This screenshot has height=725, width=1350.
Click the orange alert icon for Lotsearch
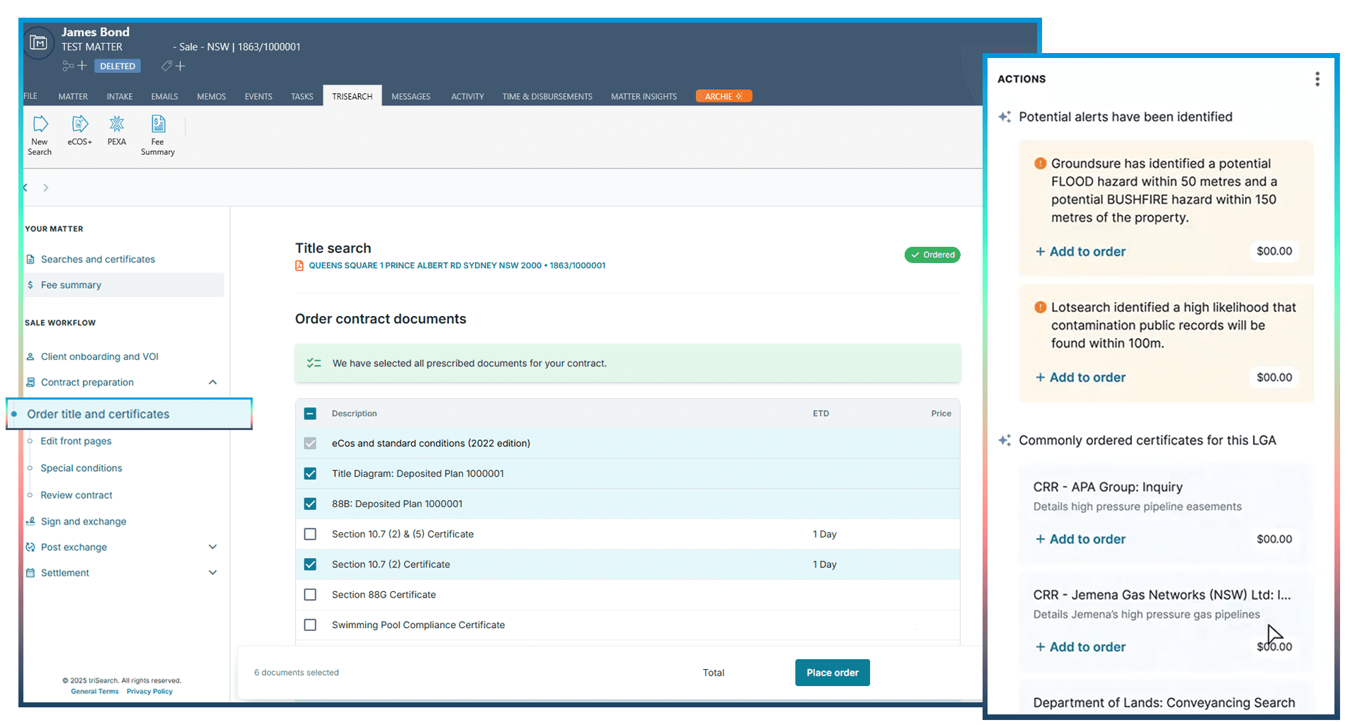click(x=1040, y=307)
